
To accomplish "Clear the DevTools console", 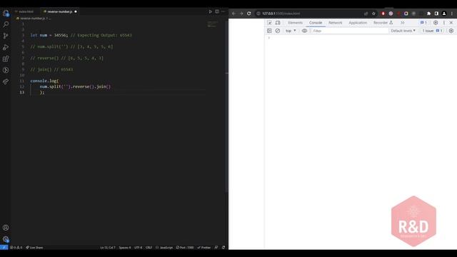I will tap(278, 31).
